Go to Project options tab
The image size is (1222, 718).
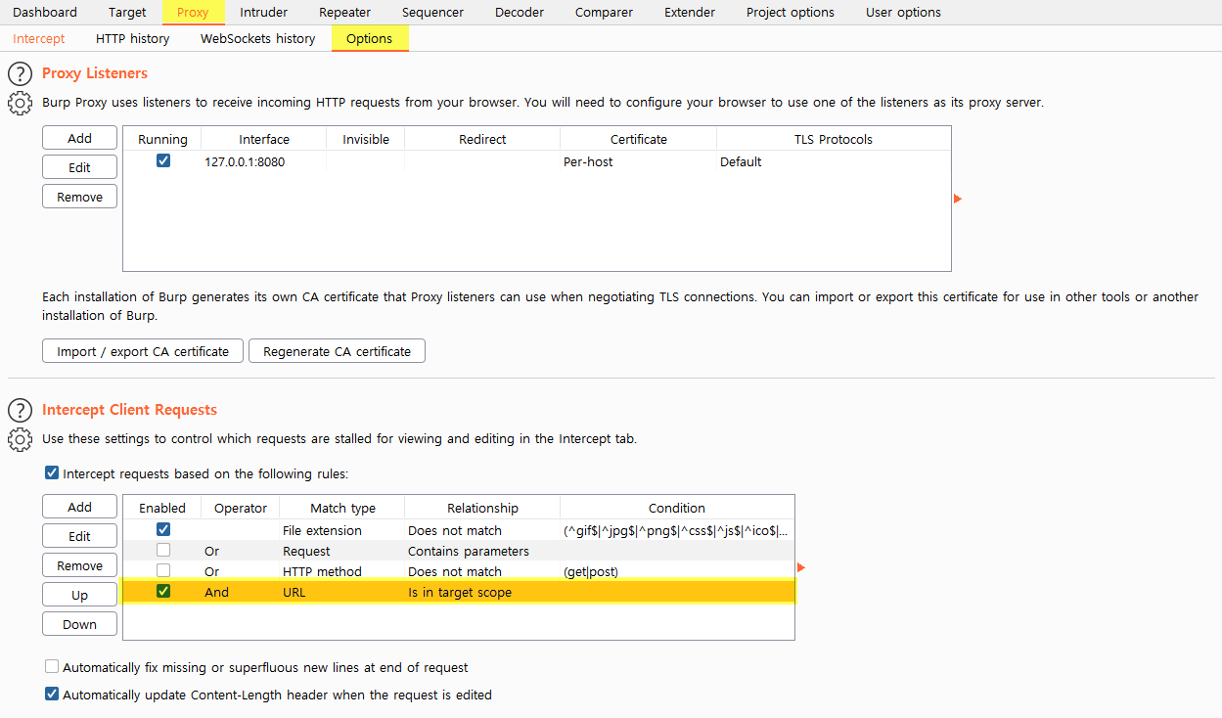(x=791, y=13)
